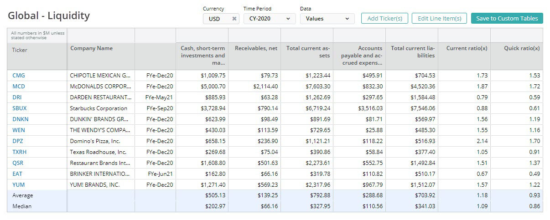The height and width of the screenshot is (220, 550).
Task: Click the Global - Liquidity page title
Action: pyautogui.click(x=49, y=15)
